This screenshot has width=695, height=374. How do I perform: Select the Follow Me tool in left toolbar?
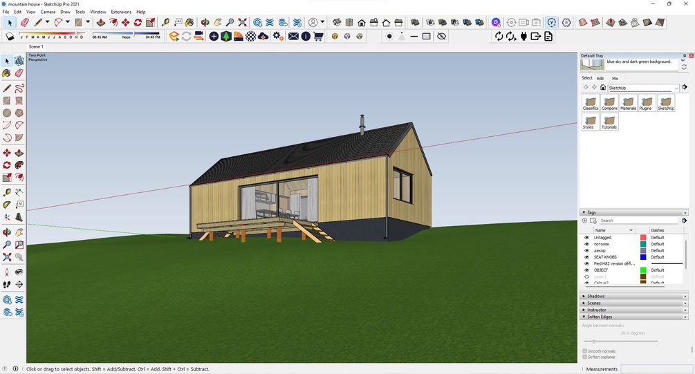[x=19, y=165]
